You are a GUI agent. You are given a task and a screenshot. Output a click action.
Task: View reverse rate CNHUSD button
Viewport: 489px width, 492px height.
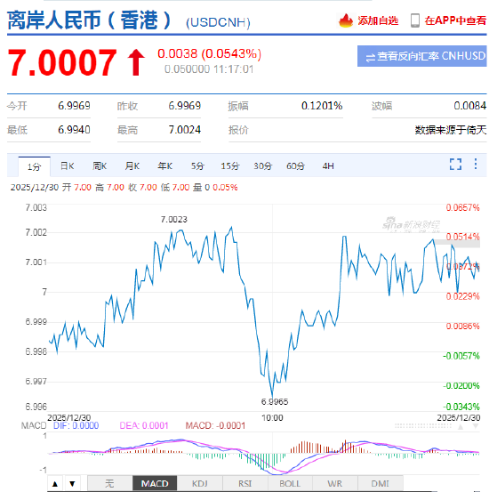pos(421,56)
